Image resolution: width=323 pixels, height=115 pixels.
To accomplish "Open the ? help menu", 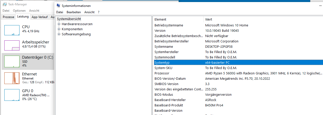I will [x=99, y=12].
